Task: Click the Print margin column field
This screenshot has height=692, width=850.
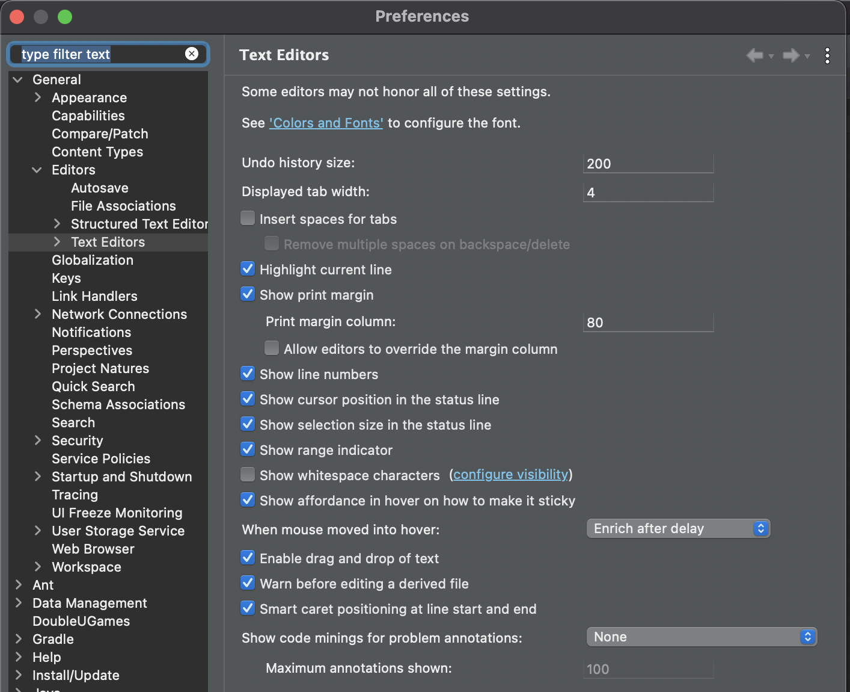Action: (x=648, y=322)
